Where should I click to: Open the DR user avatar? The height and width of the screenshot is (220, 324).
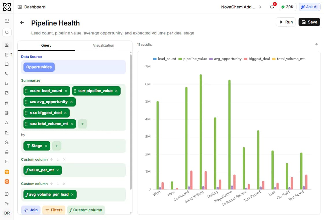click(x=7, y=213)
